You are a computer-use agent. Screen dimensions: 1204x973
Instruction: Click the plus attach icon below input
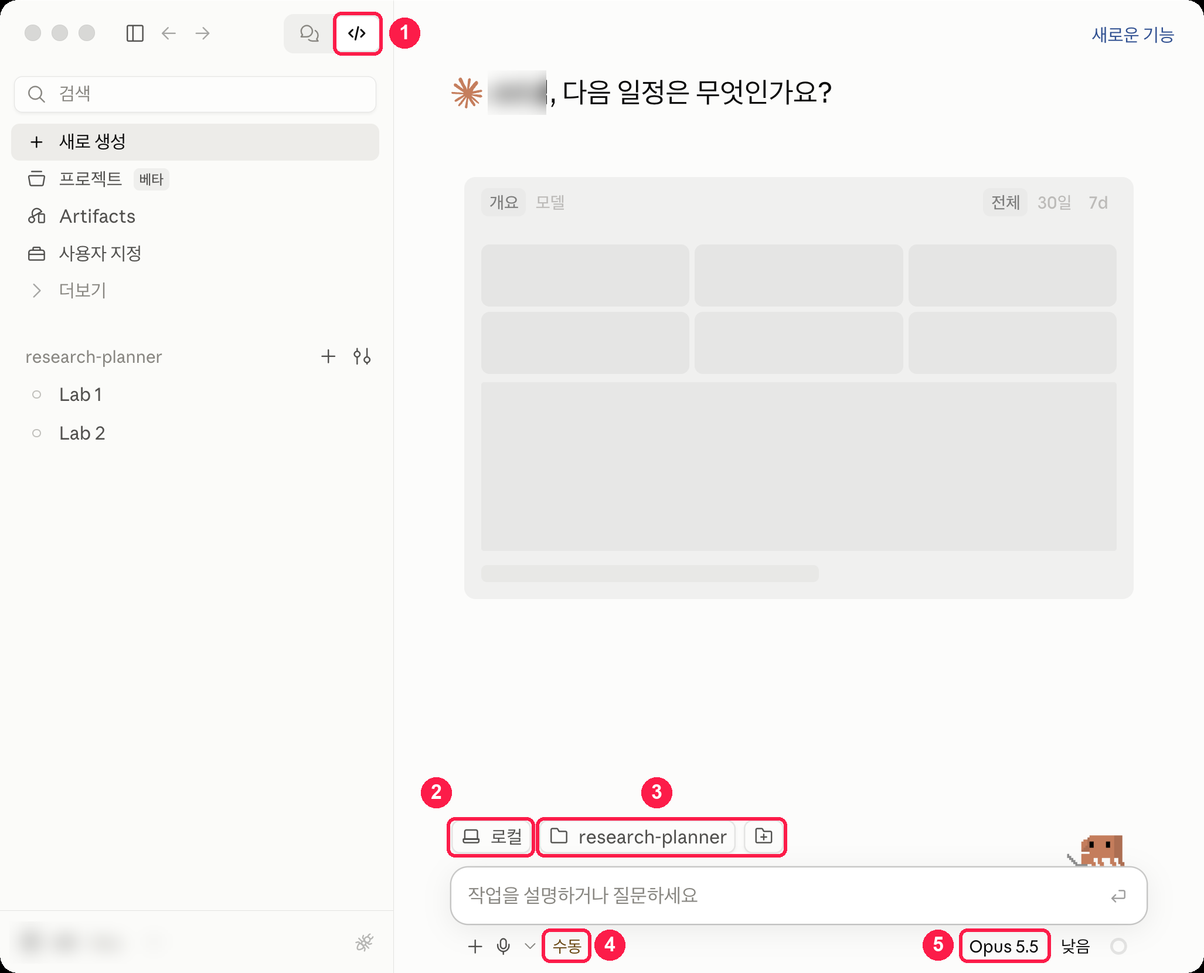click(475, 946)
